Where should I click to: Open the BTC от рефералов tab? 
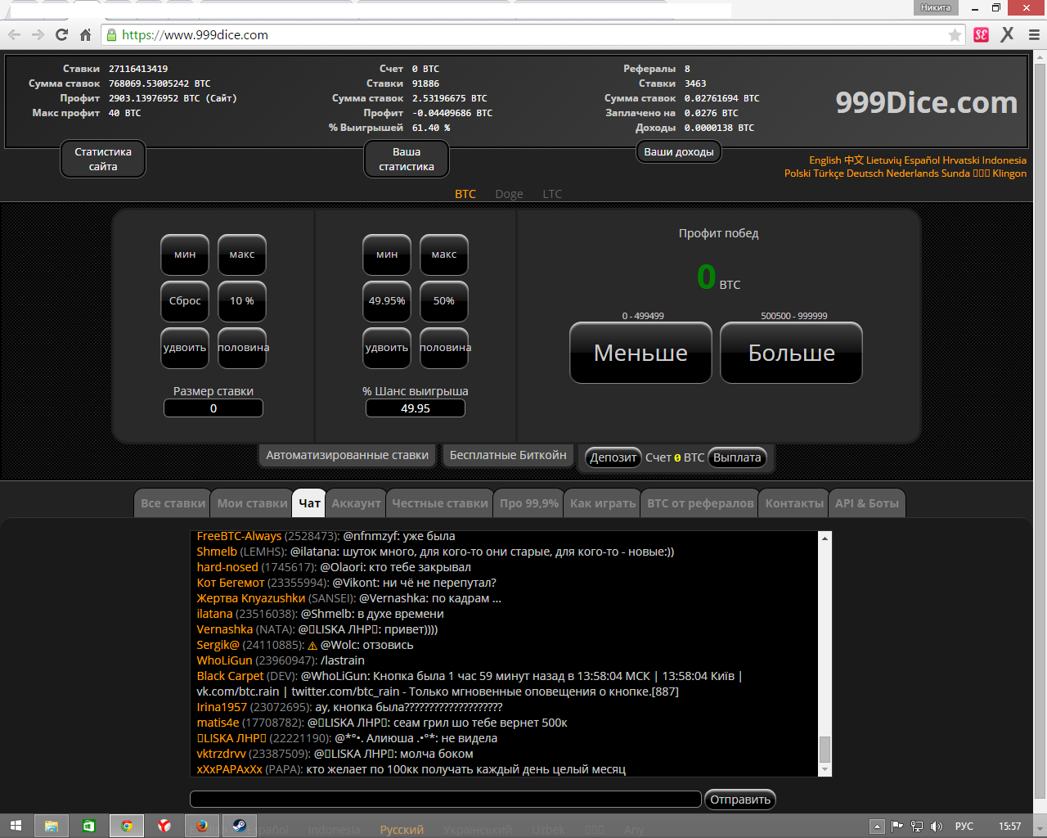click(700, 503)
